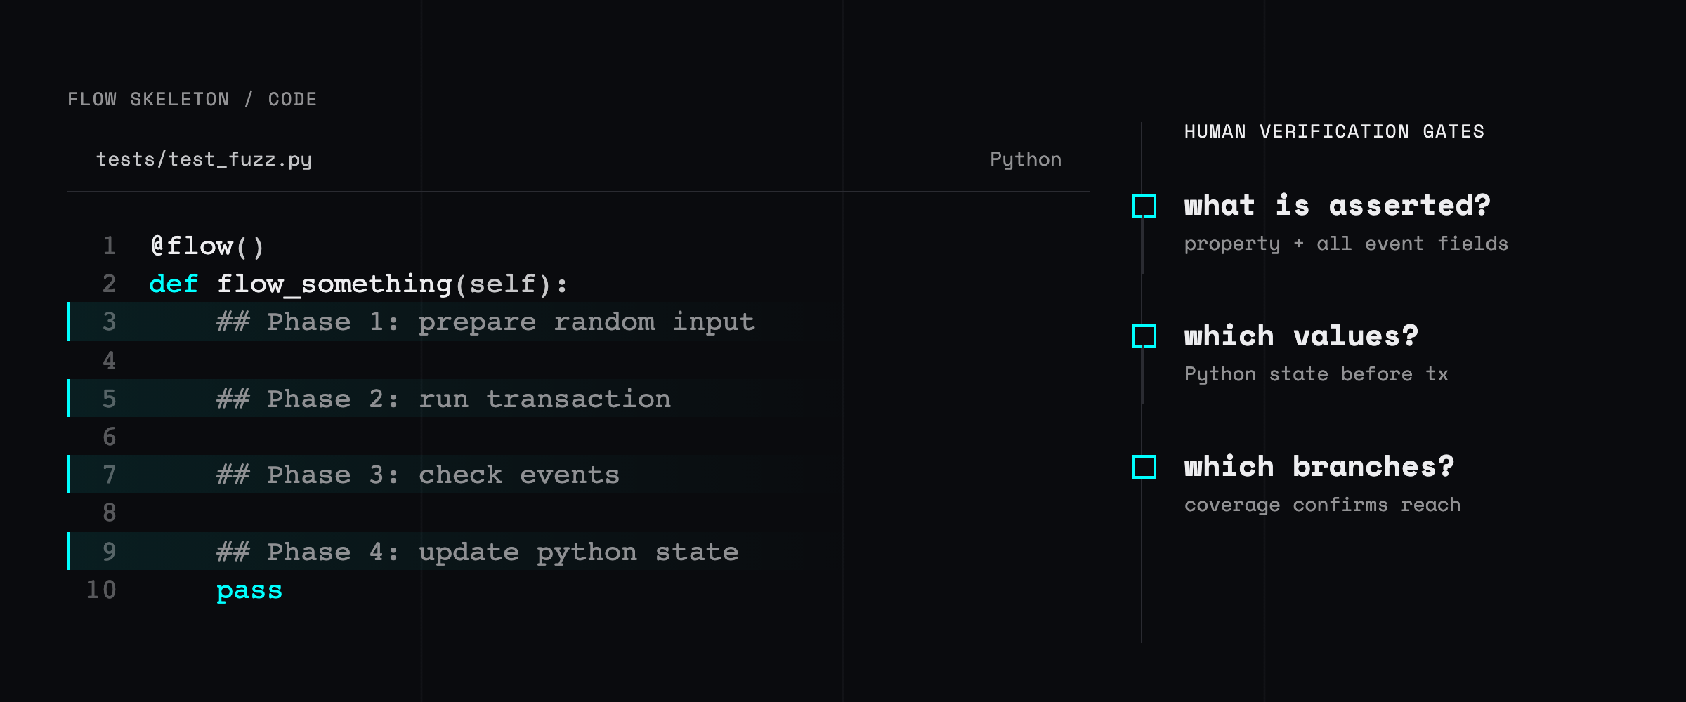Select 'coverage confirms reach' text
The width and height of the screenshot is (1686, 702).
click(1322, 505)
